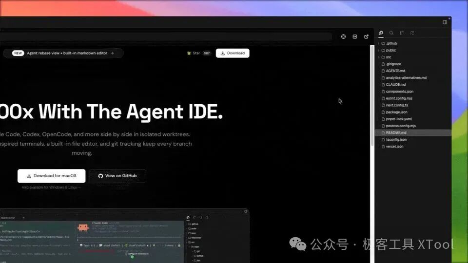This screenshot has height=263, width=468.
Task: Open the source control branch panel
Action: [402, 33]
